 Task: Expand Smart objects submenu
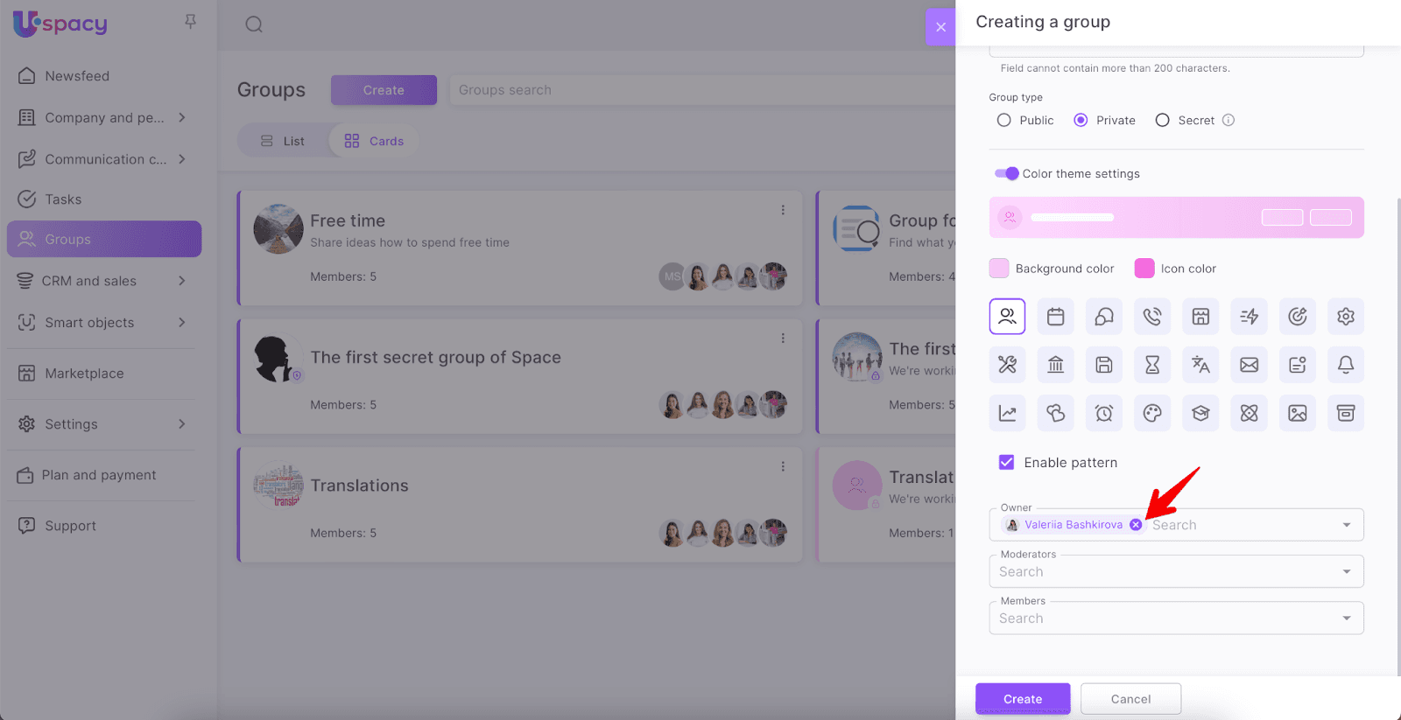point(182,322)
